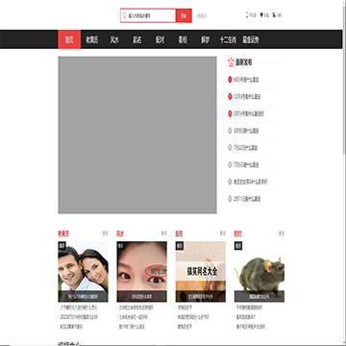Select the rightmost nav bar item
Viewport: 346px width, 346px height.
pyautogui.click(x=251, y=39)
